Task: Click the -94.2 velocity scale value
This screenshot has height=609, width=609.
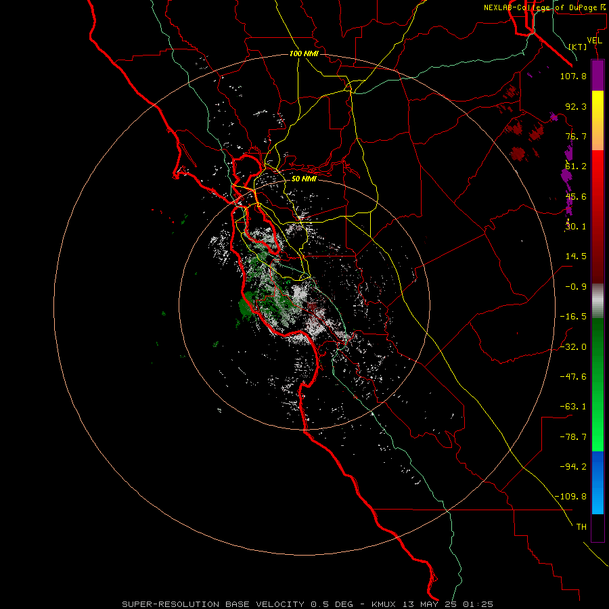Action: [x=573, y=466]
